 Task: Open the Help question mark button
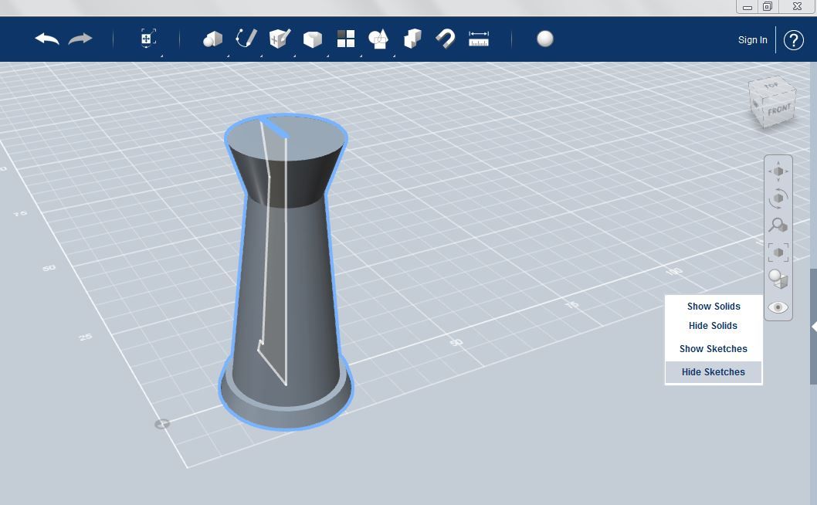[793, 39]
